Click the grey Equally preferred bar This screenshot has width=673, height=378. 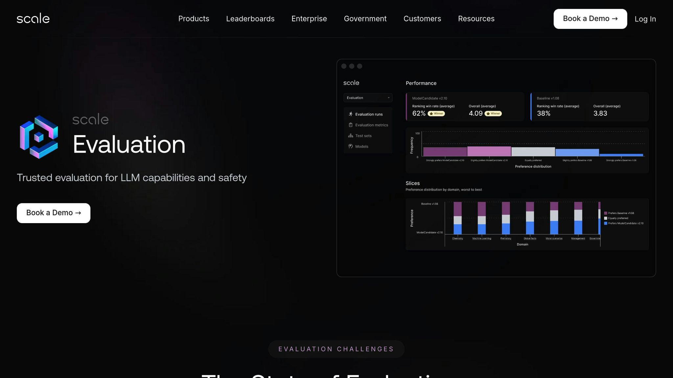pyautogui.click(x=533, y=152)
